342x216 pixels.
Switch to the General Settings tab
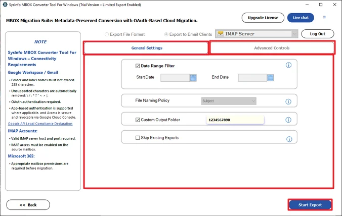pyautogui.click(x=146, y=48)
